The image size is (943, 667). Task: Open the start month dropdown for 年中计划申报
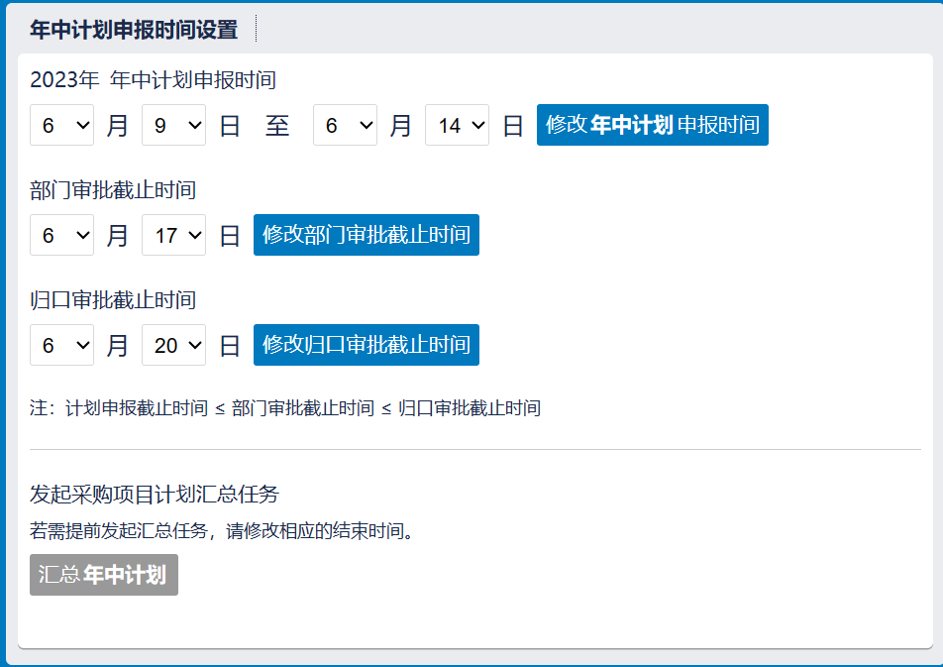61,126
